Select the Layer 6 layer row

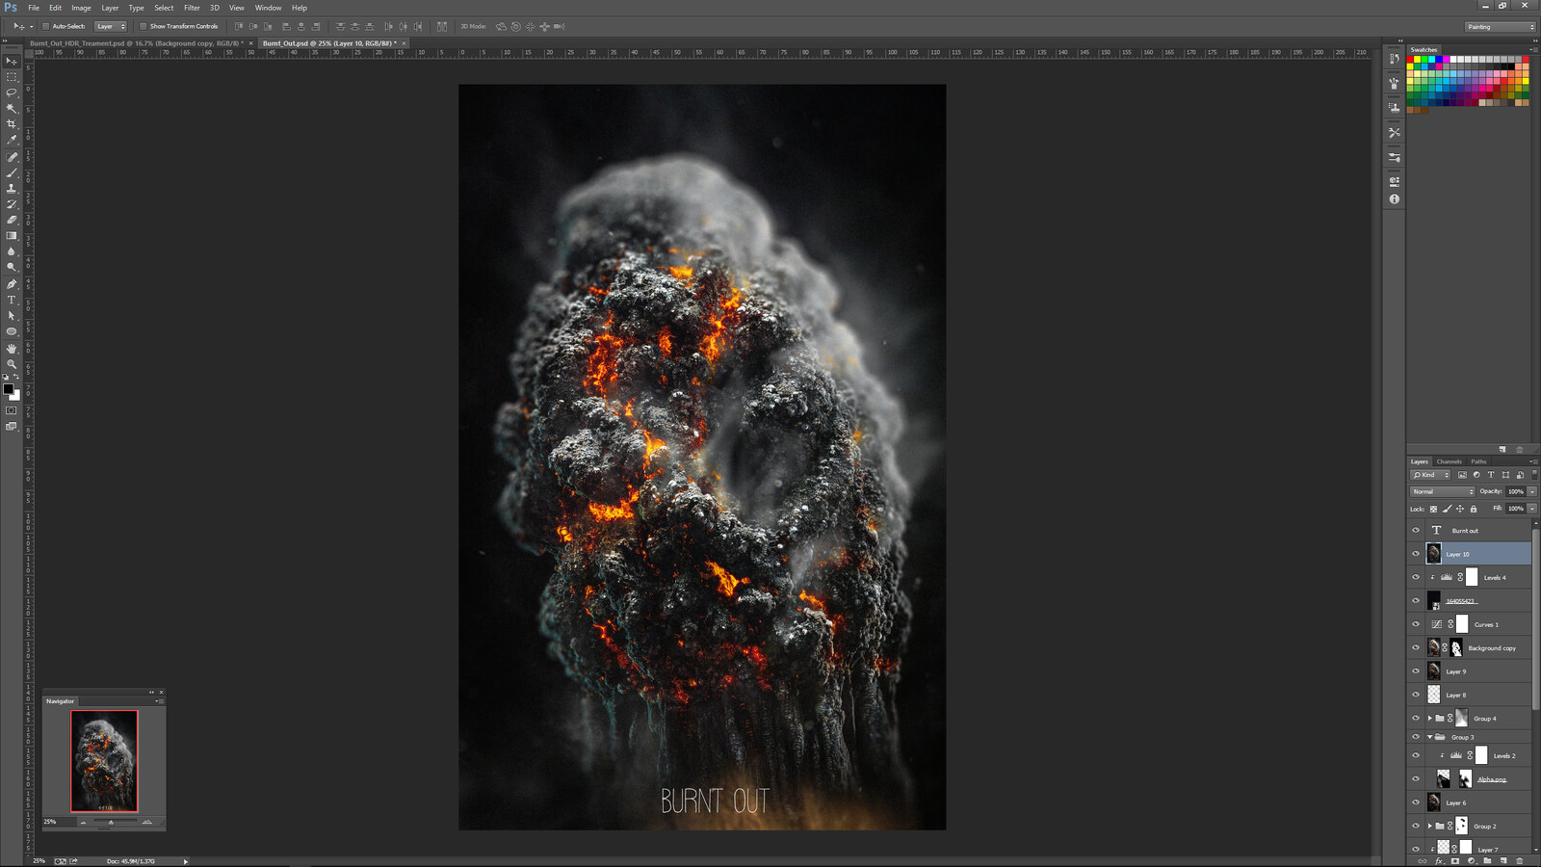(1470, 802)
